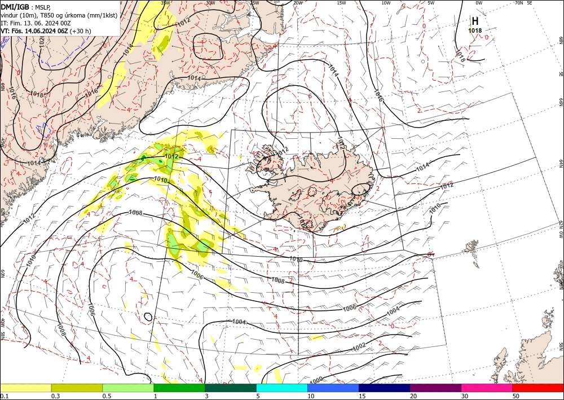Click the 5W longitude label at top

click(x=431, y=3)
